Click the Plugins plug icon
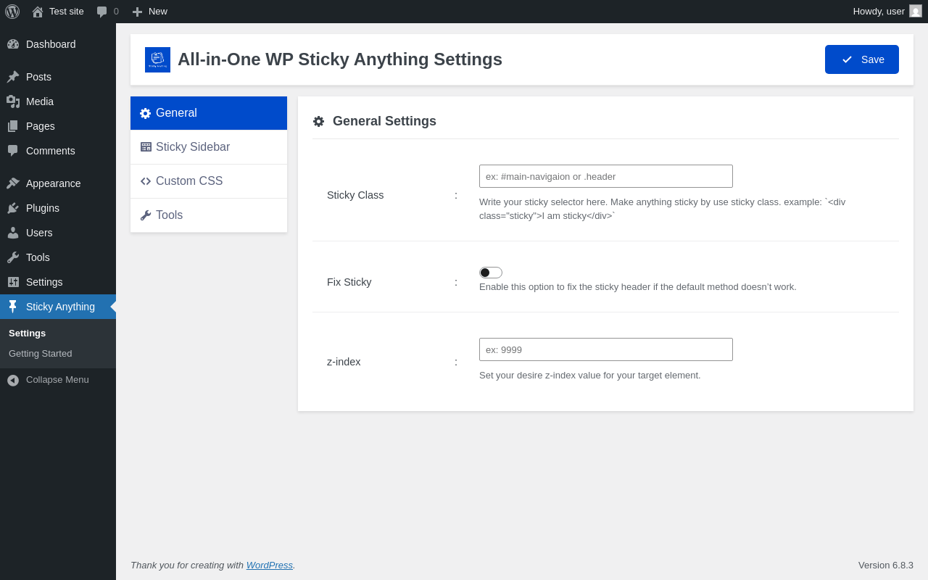The height and width of the screenshot is (580, 928). [13, 208]
